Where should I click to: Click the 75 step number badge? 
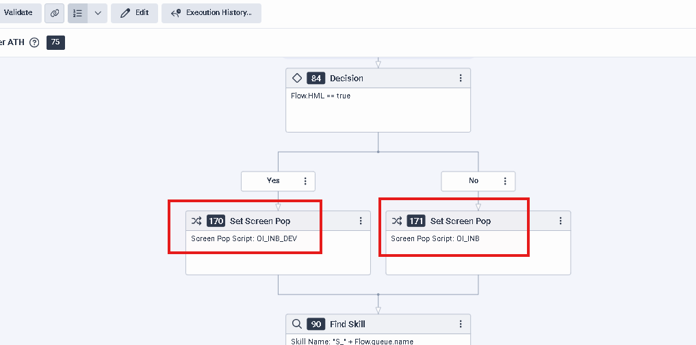point(55,42)
